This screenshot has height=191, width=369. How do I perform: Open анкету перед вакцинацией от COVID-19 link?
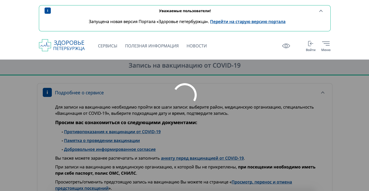pyautogui.click(x=202, y=158)
